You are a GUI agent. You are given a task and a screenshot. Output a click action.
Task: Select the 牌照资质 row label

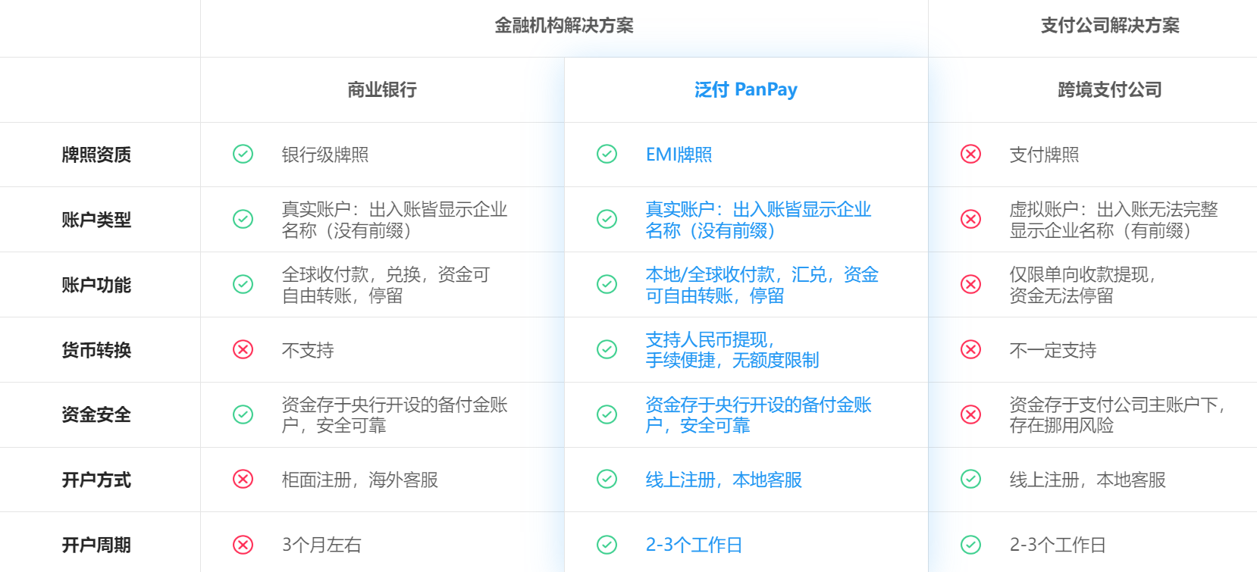pyautogui.click(x=96, y=155)
